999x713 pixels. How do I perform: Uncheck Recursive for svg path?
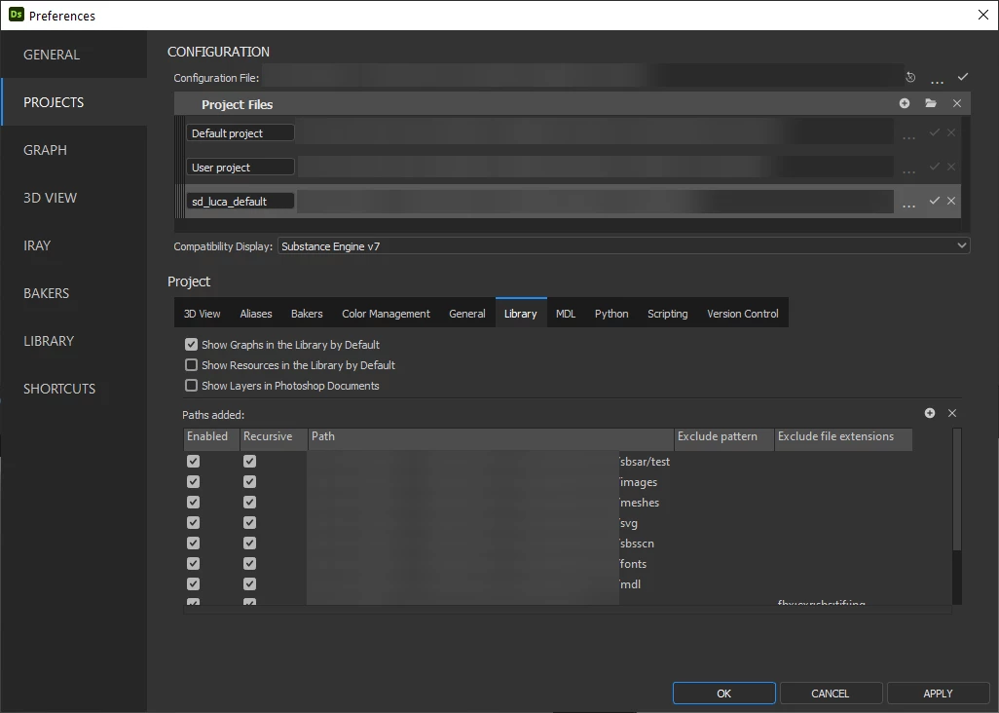tap(249, 522)
